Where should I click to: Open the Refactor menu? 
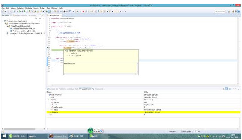click(x=20, y=8)
